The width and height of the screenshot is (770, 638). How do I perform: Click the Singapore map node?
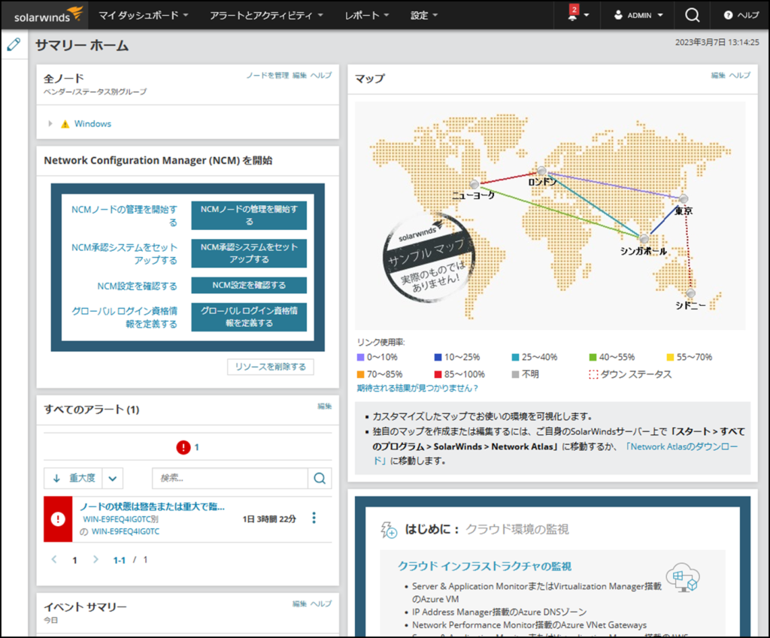click(x=644, y=239)
